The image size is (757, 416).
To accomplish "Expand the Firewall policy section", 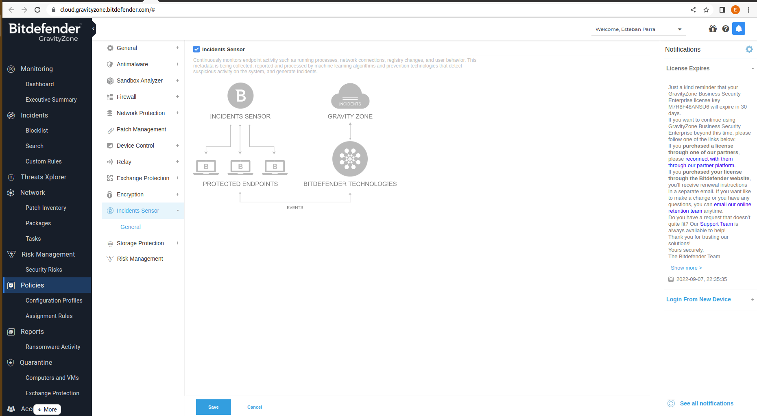I will (177, 97).
